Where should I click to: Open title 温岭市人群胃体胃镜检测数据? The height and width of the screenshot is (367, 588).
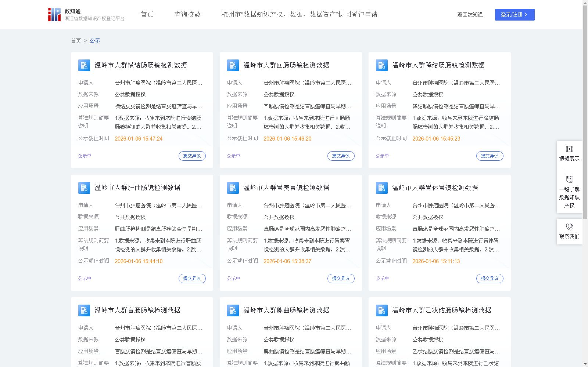tap(435, 188)
